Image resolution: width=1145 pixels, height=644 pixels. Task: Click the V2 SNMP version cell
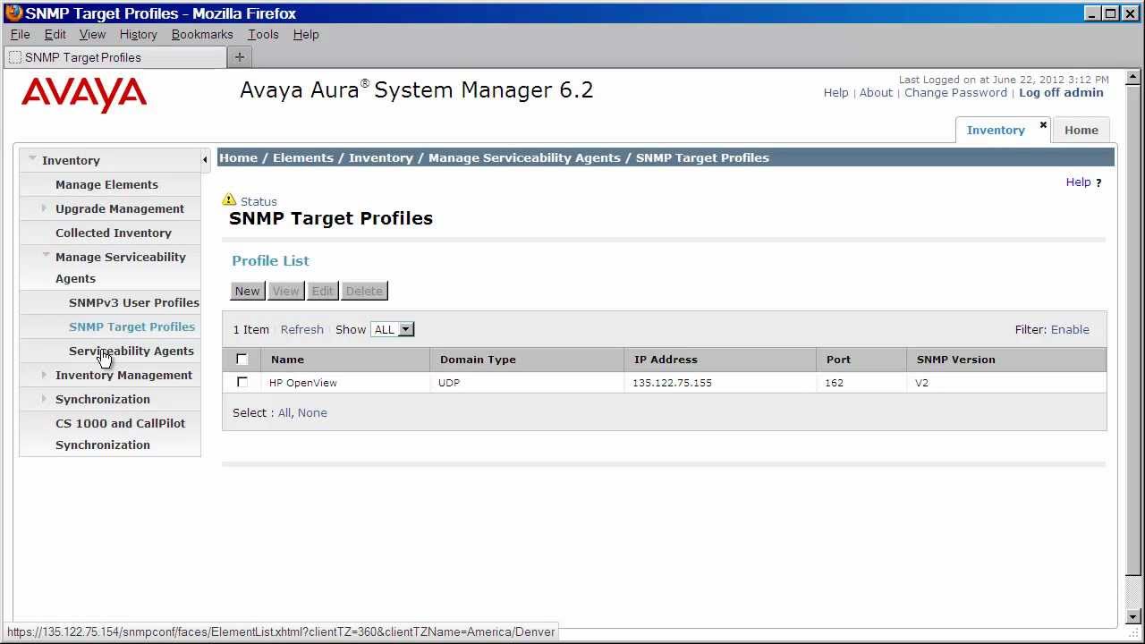click(x=921, y=383)
